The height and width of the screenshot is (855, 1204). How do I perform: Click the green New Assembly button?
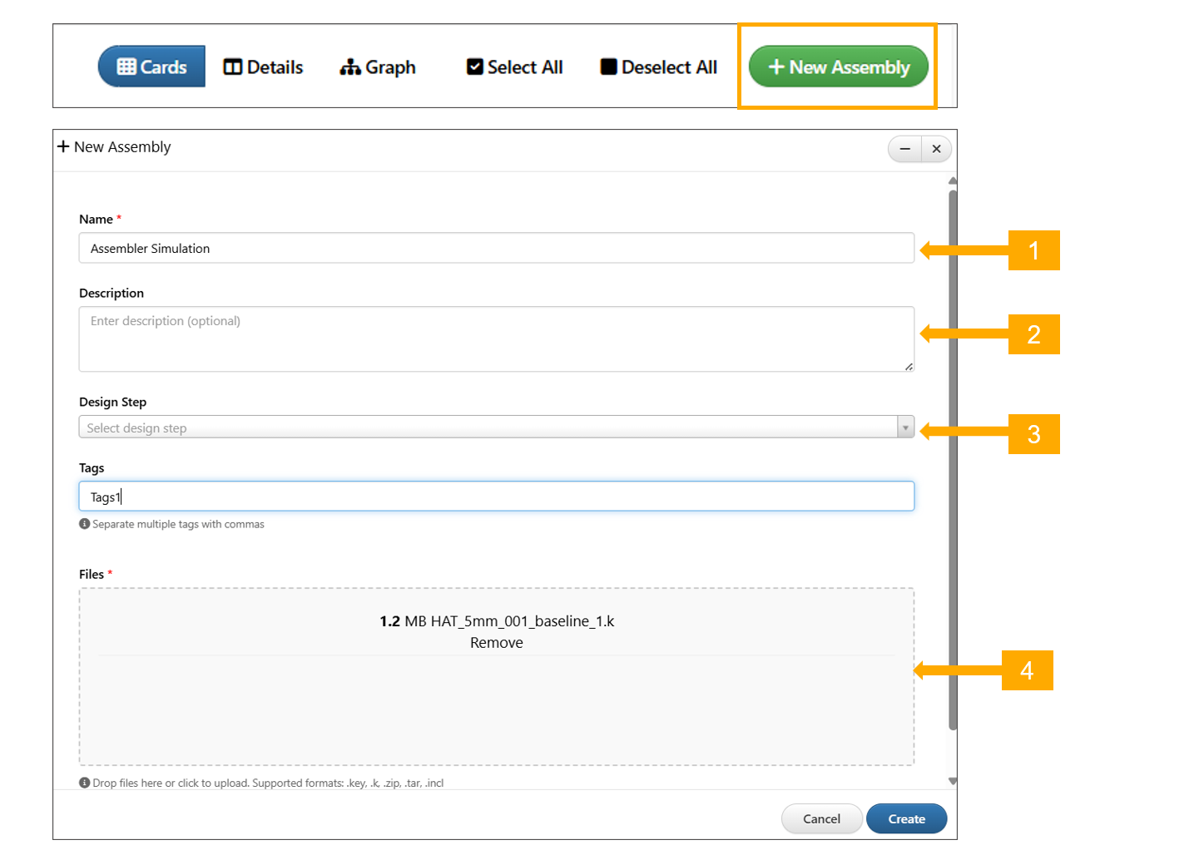tap(838, 67)
